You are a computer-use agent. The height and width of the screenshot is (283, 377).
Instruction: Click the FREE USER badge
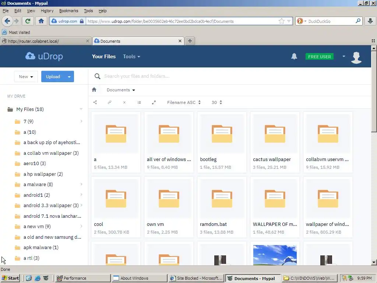point(319,56)
